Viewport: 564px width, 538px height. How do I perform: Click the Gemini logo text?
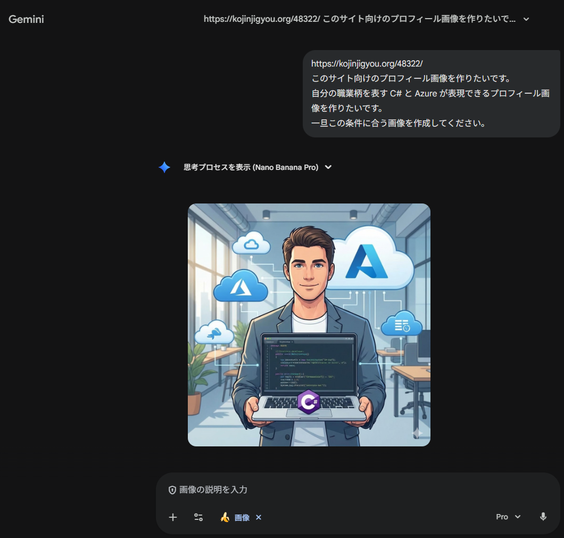coord(26,20)
